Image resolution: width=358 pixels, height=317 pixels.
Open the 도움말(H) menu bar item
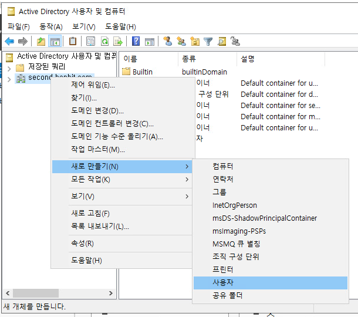pos(120,27)
